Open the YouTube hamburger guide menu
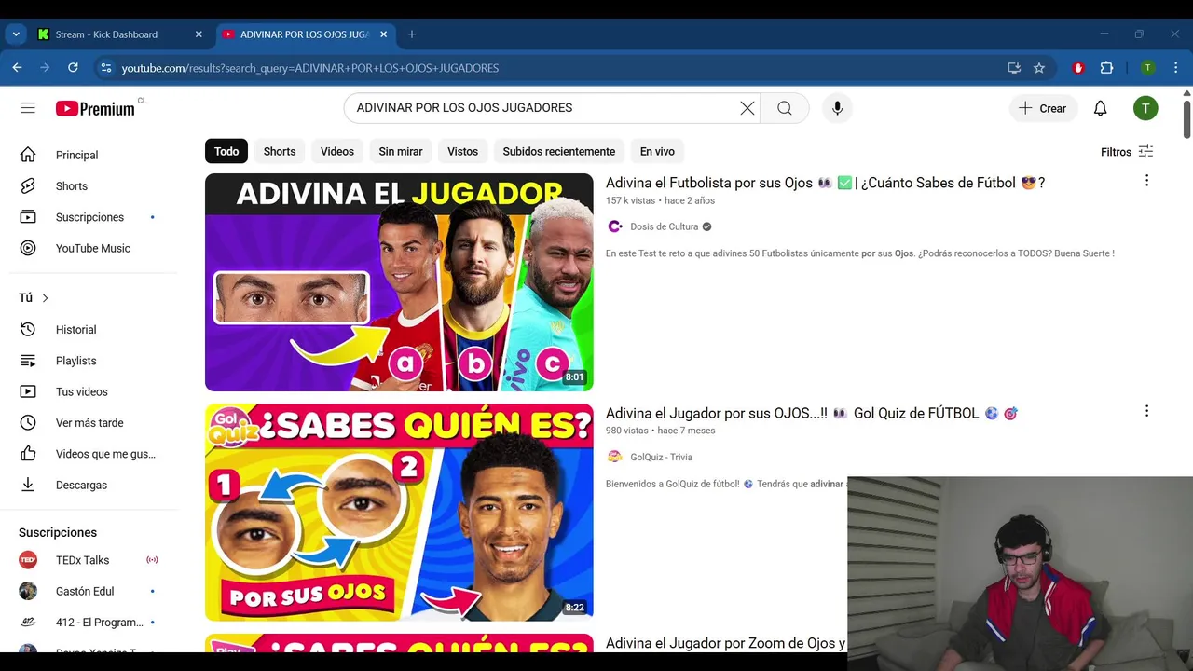Viewport: 1193px width, 671px height. pos(28,108)
